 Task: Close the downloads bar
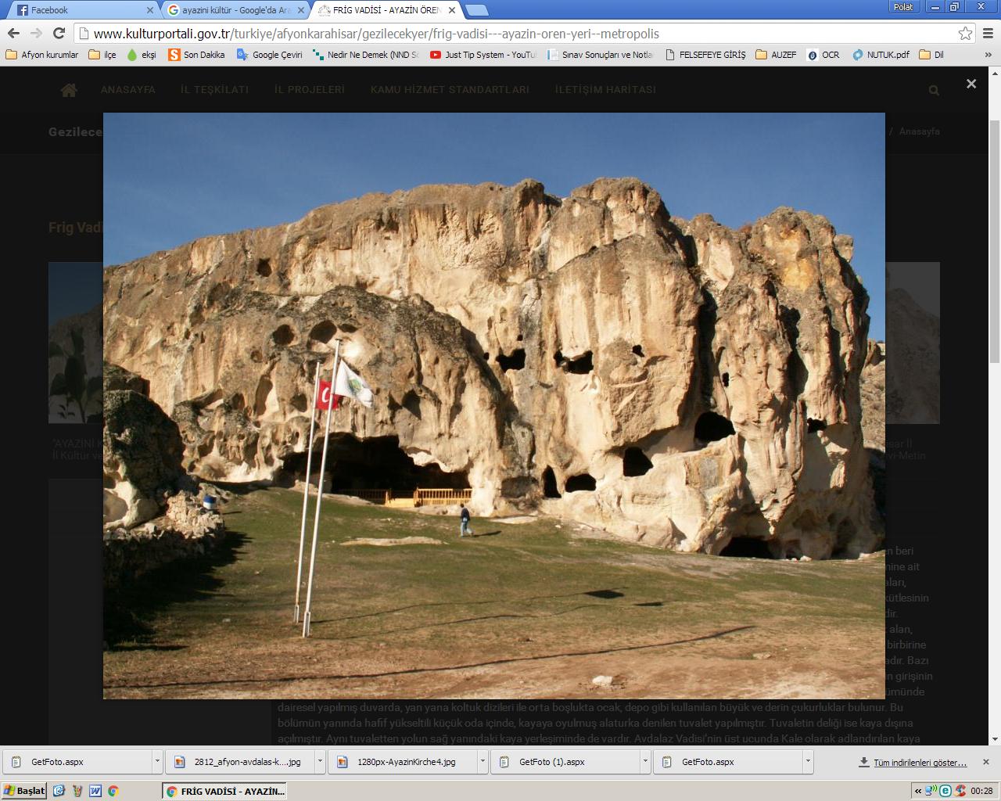click(x=986, y=761)
